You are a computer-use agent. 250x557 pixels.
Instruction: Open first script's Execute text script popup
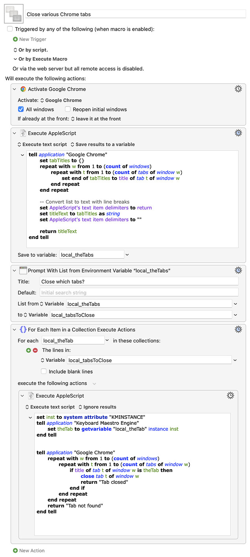(43, 144)
